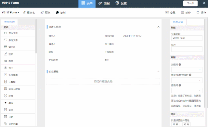
Task: Close the form designer with X
Action: pyautogui.click(x=204, y=3)
